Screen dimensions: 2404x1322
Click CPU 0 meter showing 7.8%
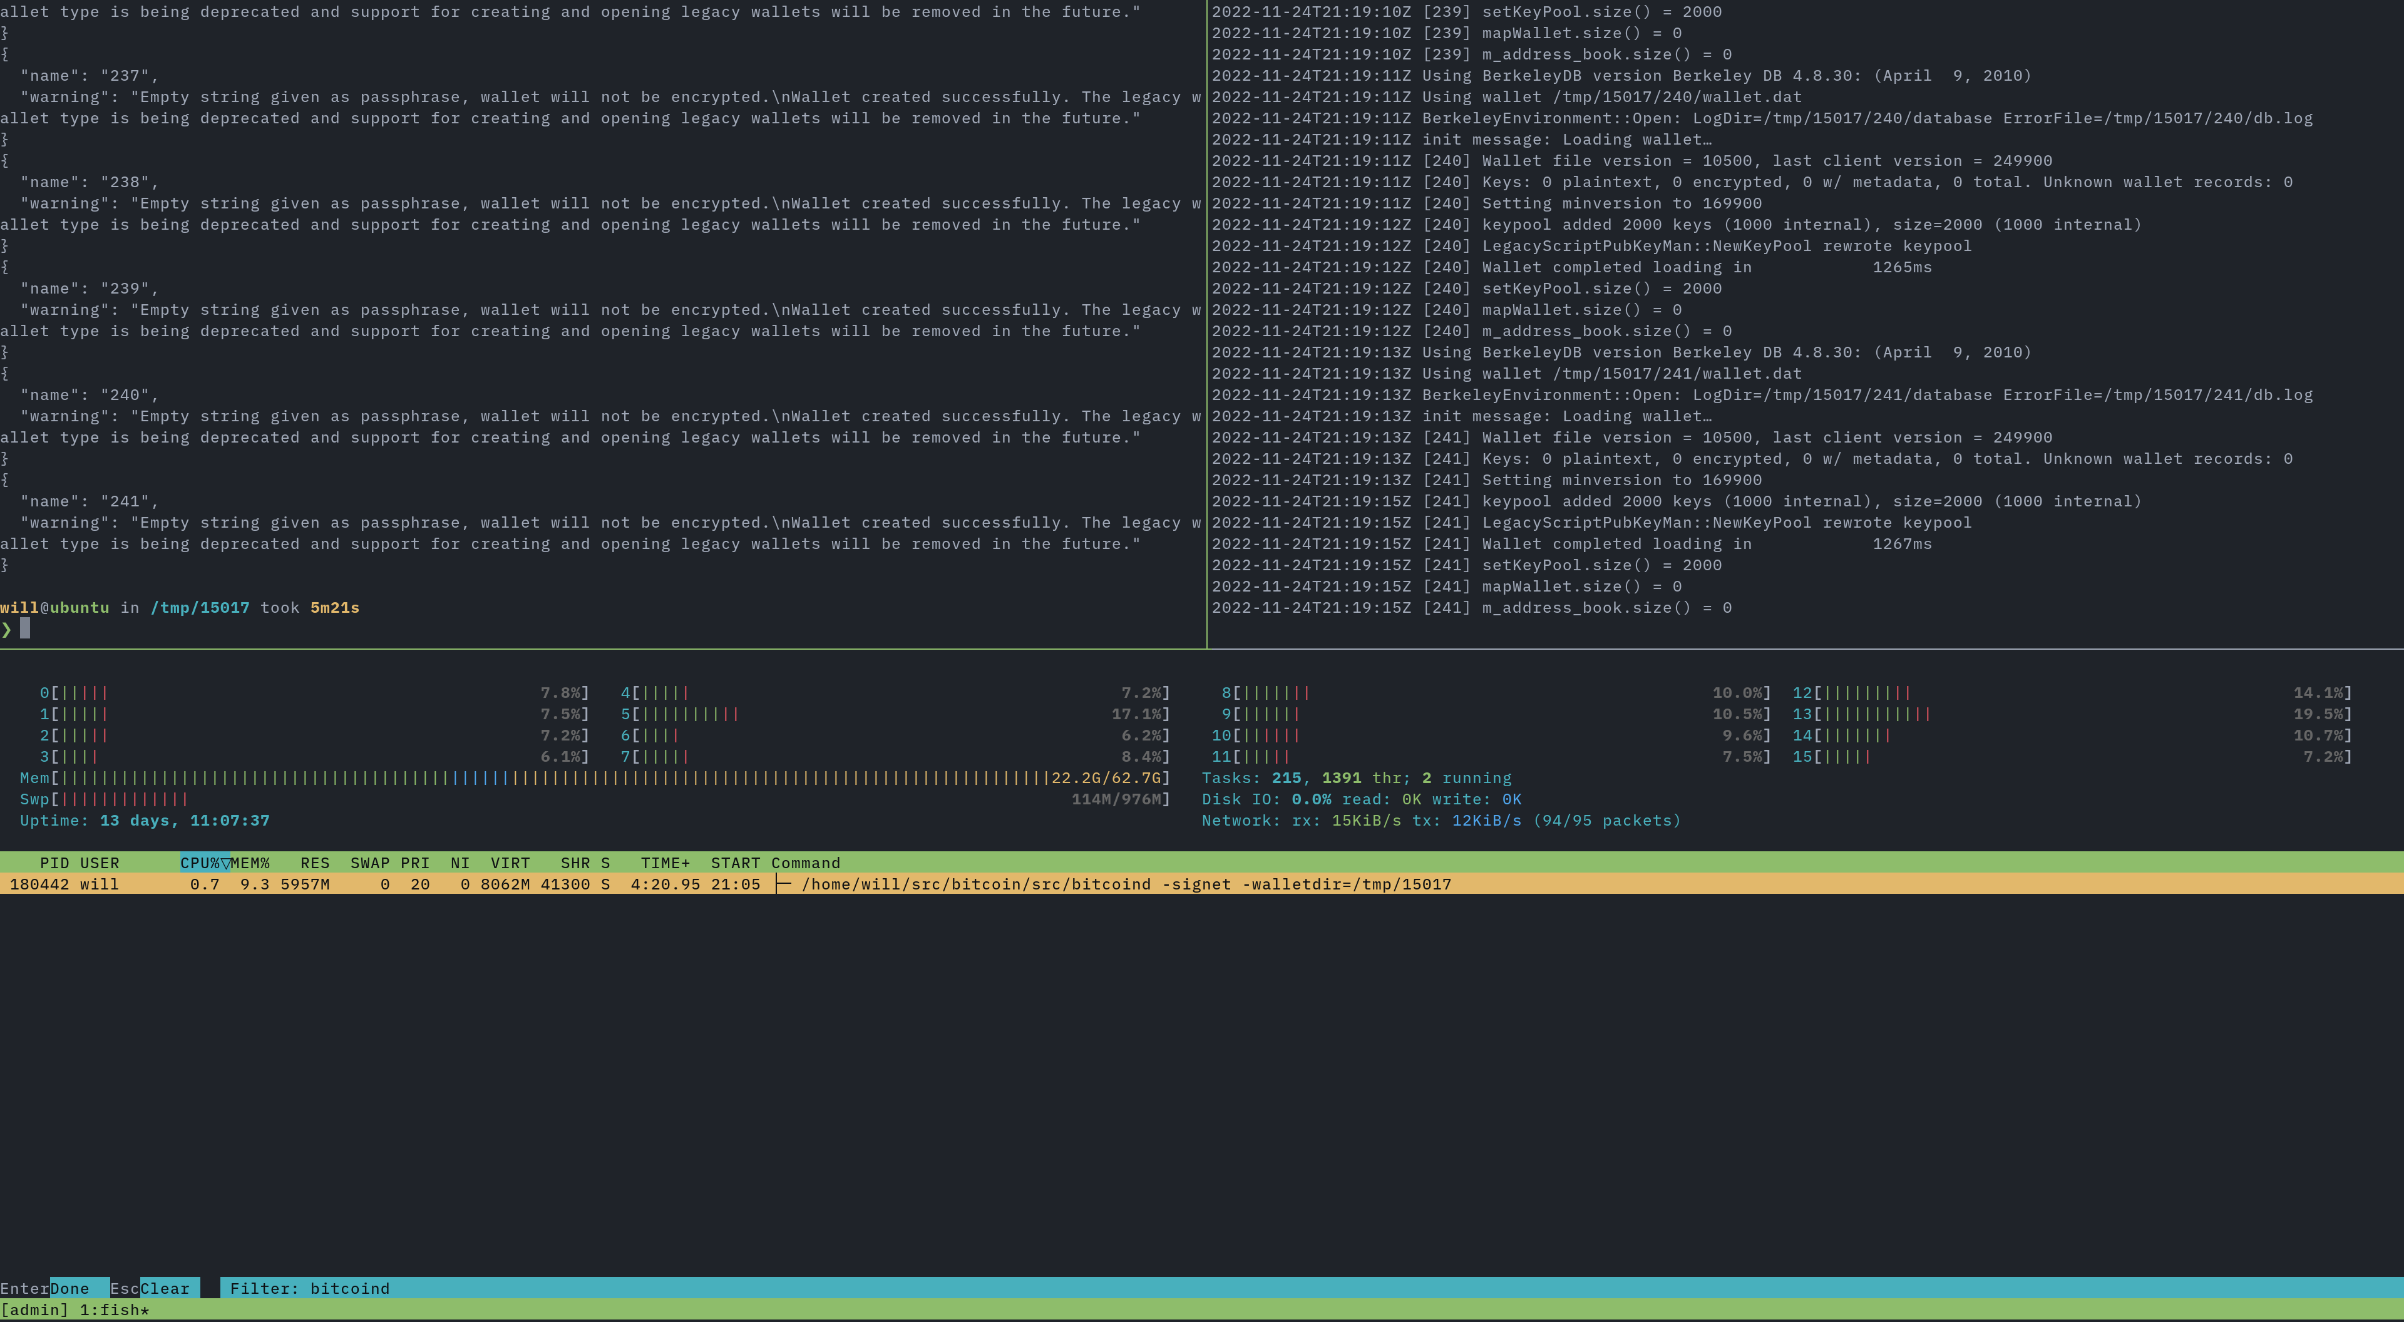314,693
